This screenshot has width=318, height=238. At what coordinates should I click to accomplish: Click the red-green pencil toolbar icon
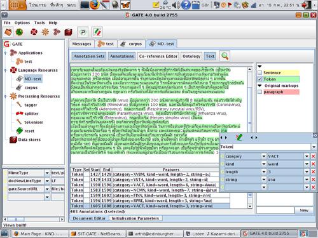point(97,32)
